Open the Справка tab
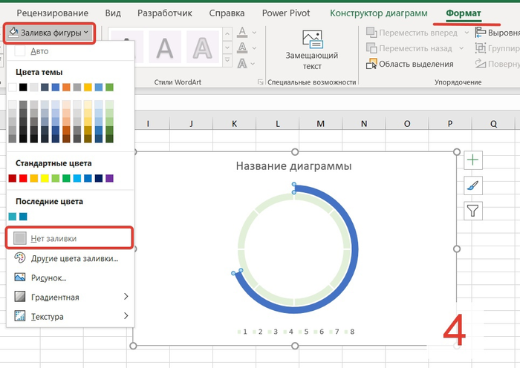Image resolution: width=520 pixels, height=368 pixels. [227, 13]
